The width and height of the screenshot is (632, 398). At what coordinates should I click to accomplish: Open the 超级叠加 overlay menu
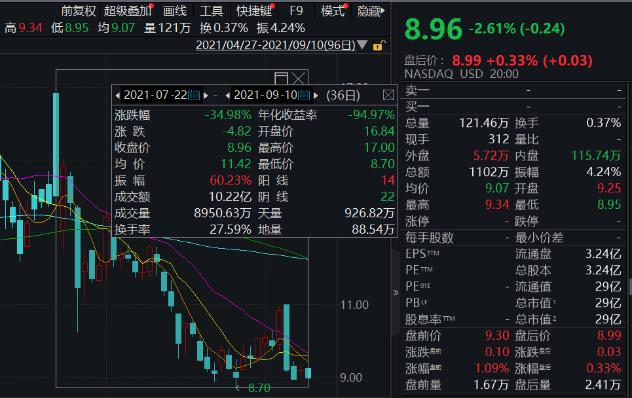click(127, 11)
